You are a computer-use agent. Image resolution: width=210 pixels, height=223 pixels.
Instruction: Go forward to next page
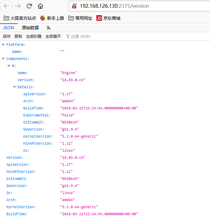click(x=18, y=6)
